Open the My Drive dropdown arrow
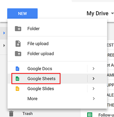The image size is (114, 117). pos(113,13)
